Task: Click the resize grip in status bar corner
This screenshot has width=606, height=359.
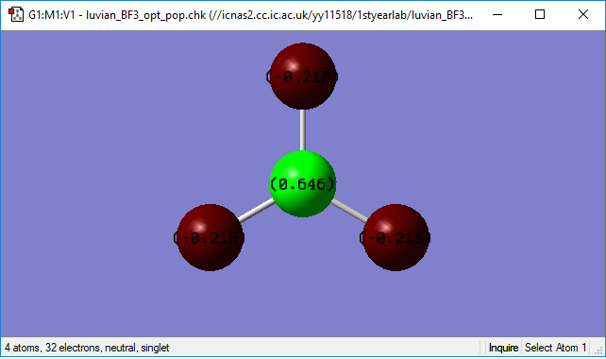Action: [598, 350]
